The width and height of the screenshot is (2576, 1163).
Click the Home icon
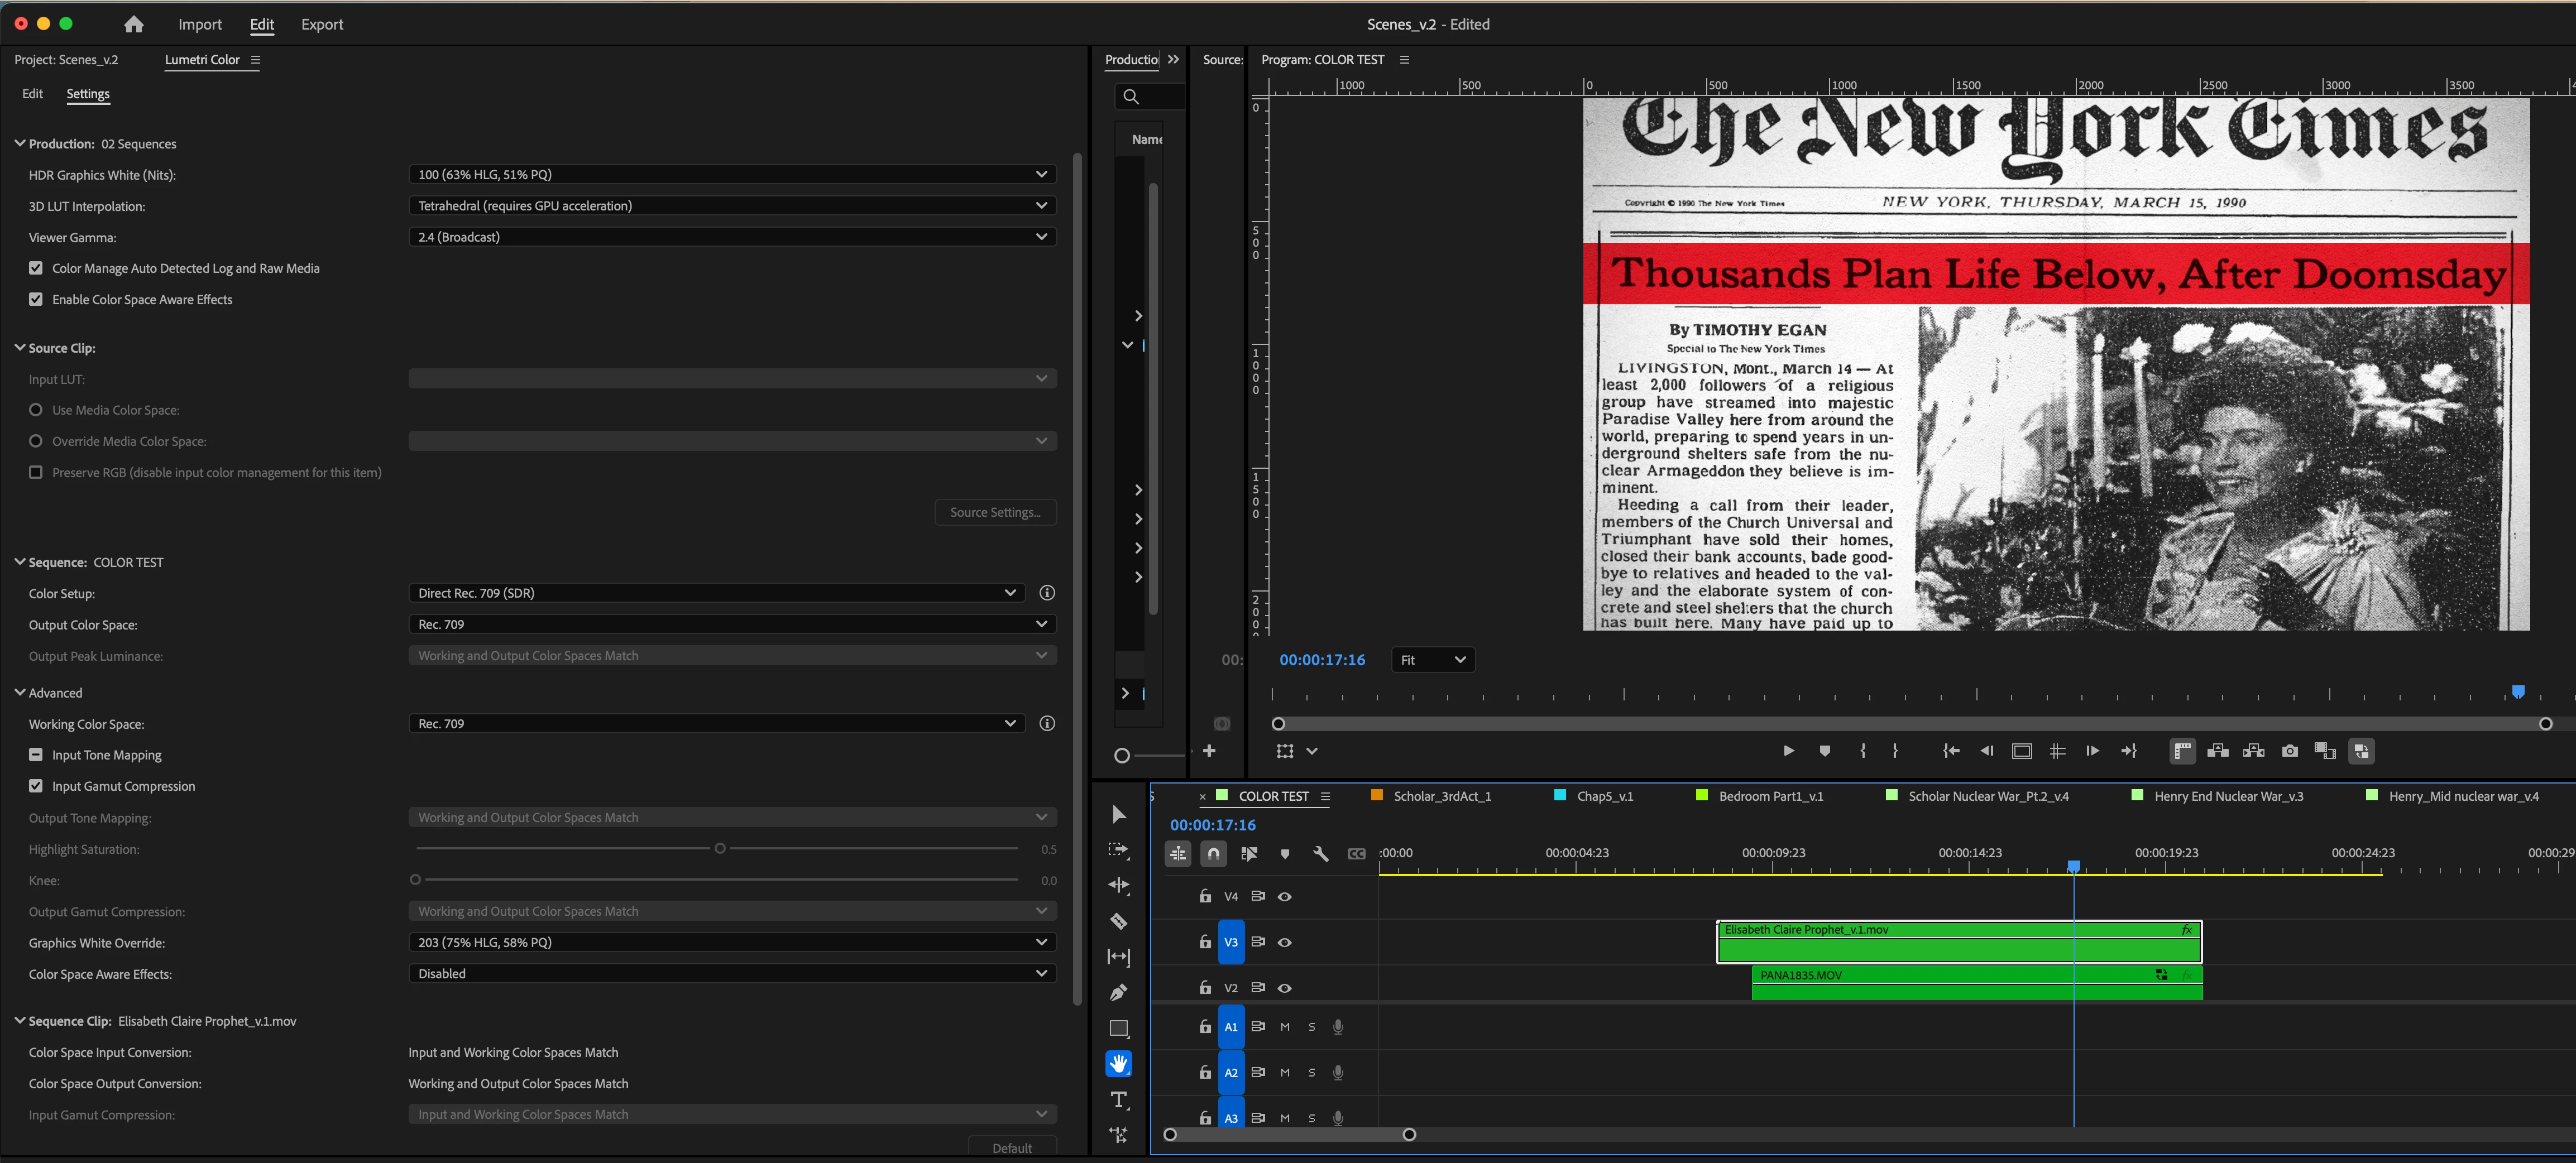click(134, 24)
